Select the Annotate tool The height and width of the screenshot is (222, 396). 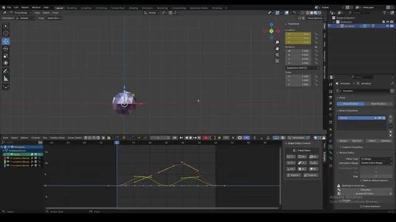click(6, 72)
